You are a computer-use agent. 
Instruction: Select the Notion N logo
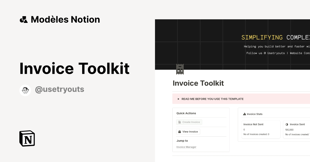pyautogui.click(x=27, y=138)
